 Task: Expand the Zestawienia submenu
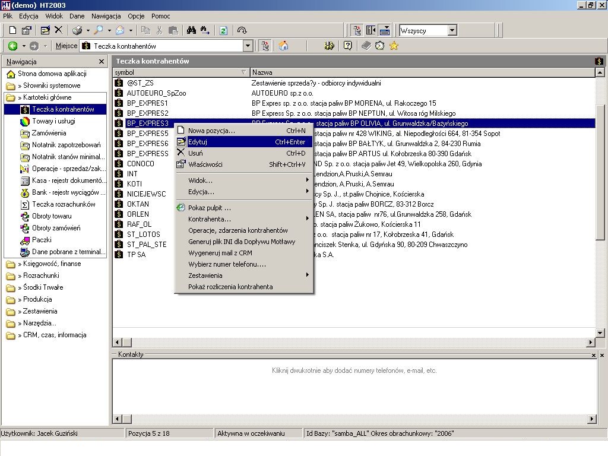(x=244, y=275)
